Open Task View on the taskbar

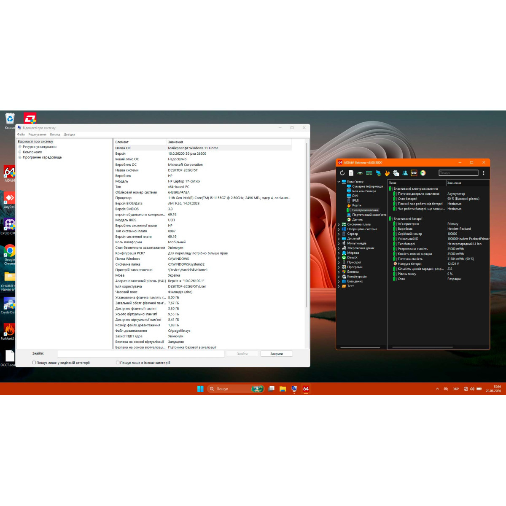pyautogui.click(x=272, y=389)
